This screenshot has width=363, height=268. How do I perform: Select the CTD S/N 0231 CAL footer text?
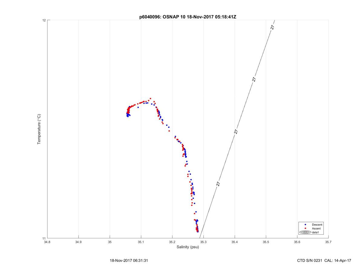pos(324,260)
